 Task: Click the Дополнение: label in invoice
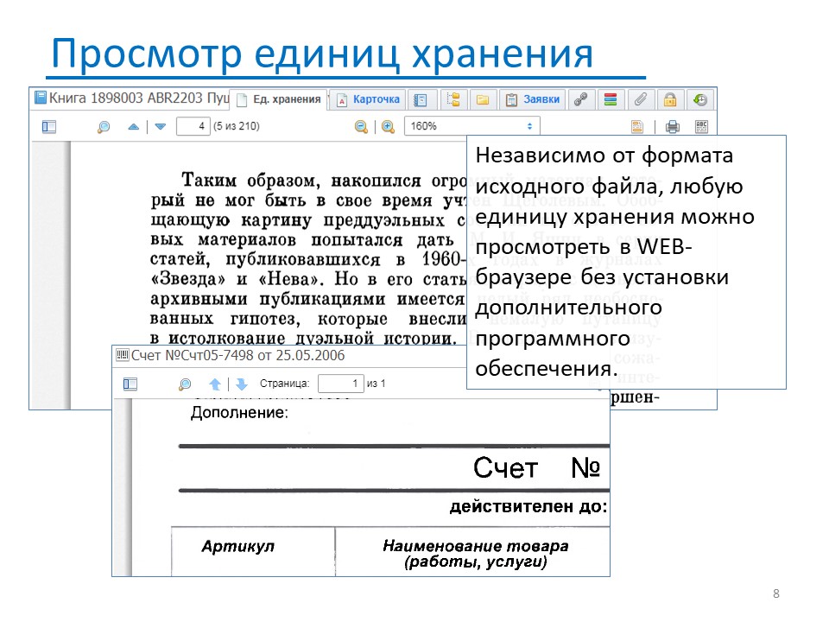(x=239, y=413)
